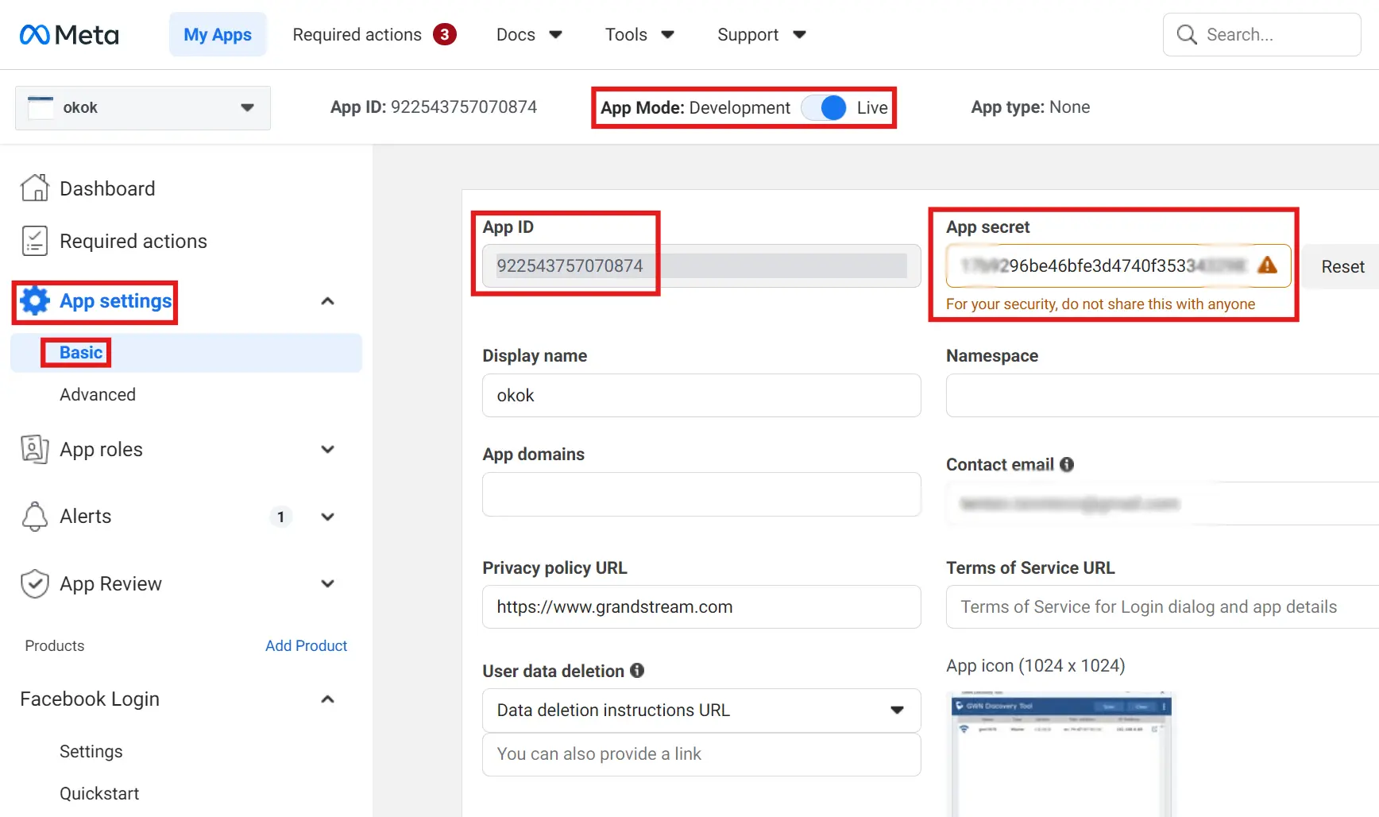Click the okok app thumbnail icon
The width and height of the screenshot is (1379, 817).
tap(41, 107)
